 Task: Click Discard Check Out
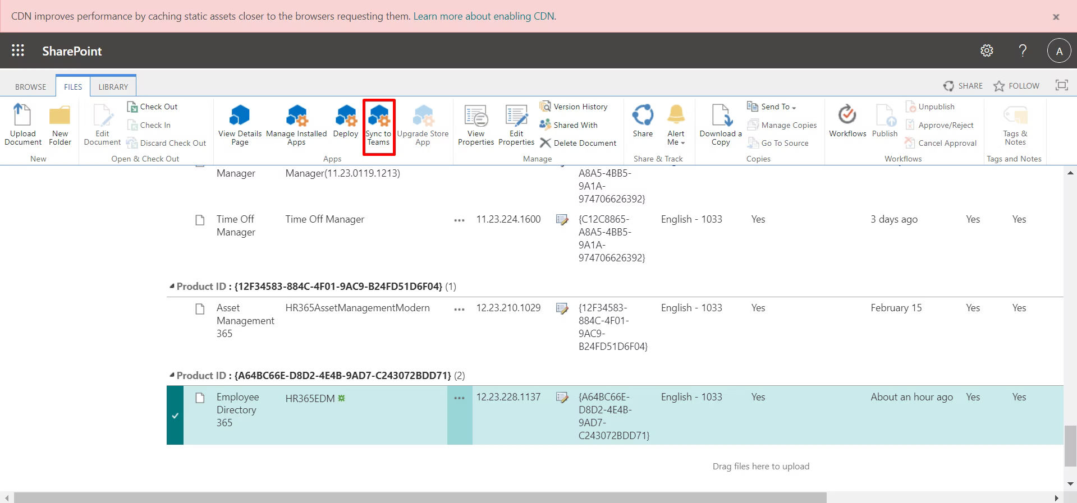click(x=167, y=143)
